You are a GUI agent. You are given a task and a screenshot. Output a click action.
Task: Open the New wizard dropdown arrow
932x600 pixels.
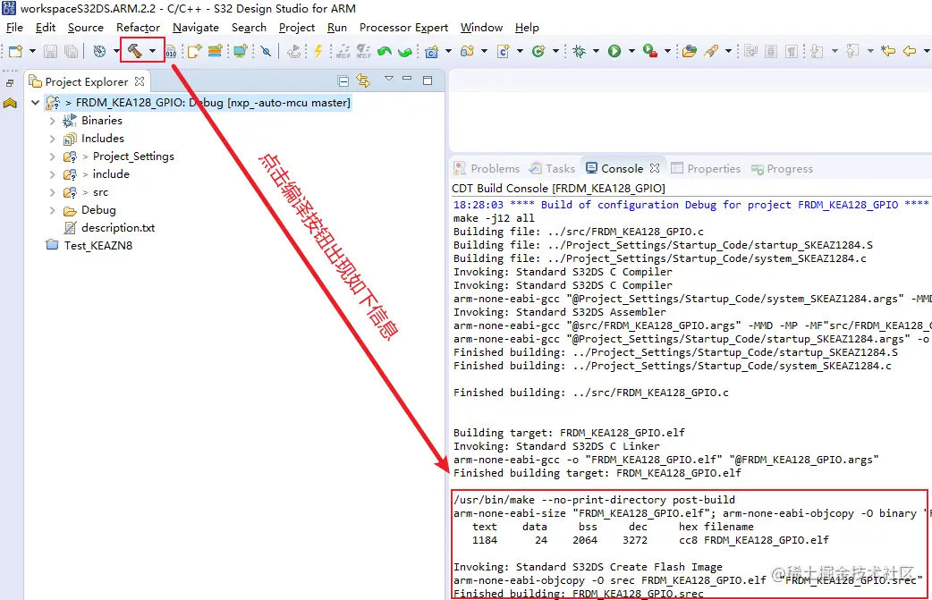click(x=33, y=51)
